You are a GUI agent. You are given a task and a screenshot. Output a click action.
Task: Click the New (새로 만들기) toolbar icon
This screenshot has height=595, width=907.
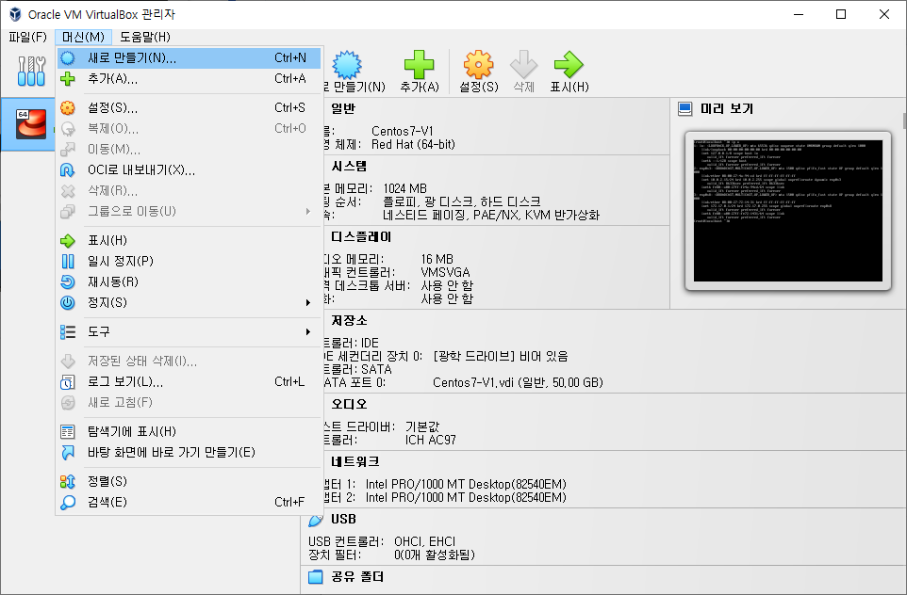click(x=346, y=65)
